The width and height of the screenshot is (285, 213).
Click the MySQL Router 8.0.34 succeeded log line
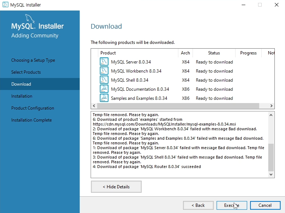click(147, 167)
